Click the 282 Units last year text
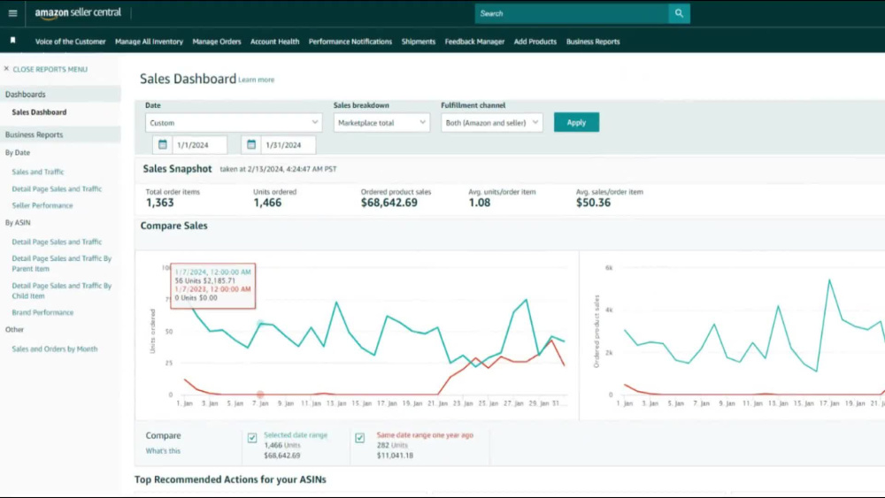The height and width of the screenshot is (498, 885). point(392,445)
